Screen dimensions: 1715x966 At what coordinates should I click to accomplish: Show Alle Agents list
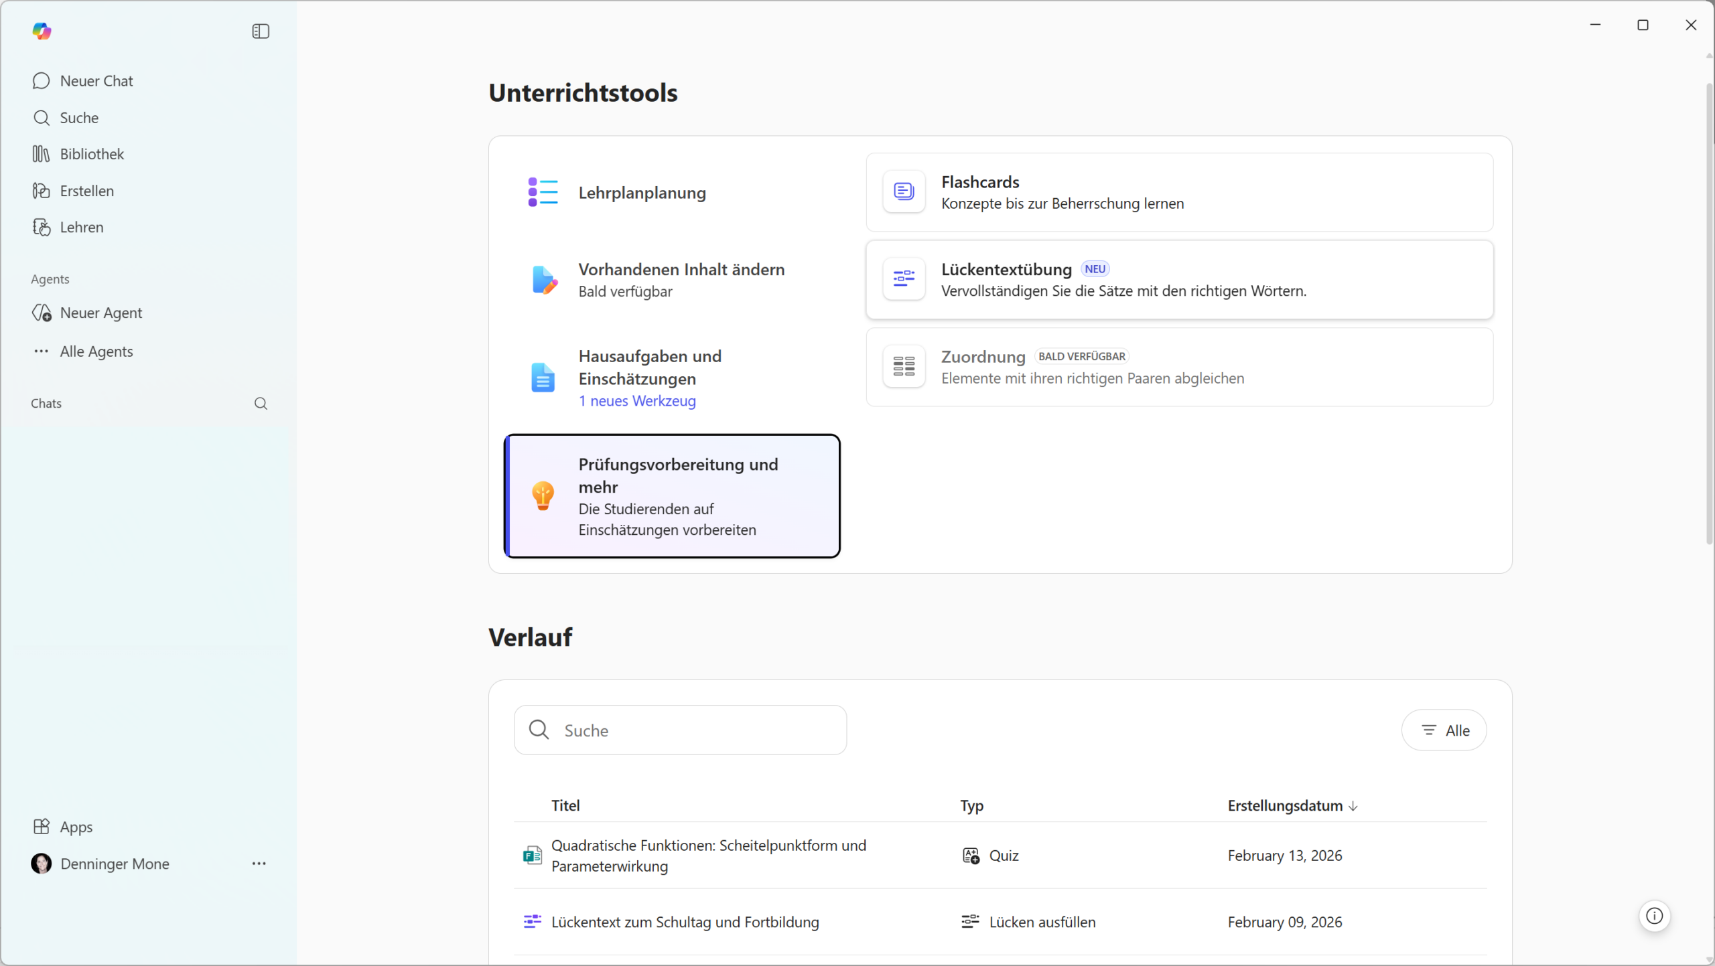96,351
